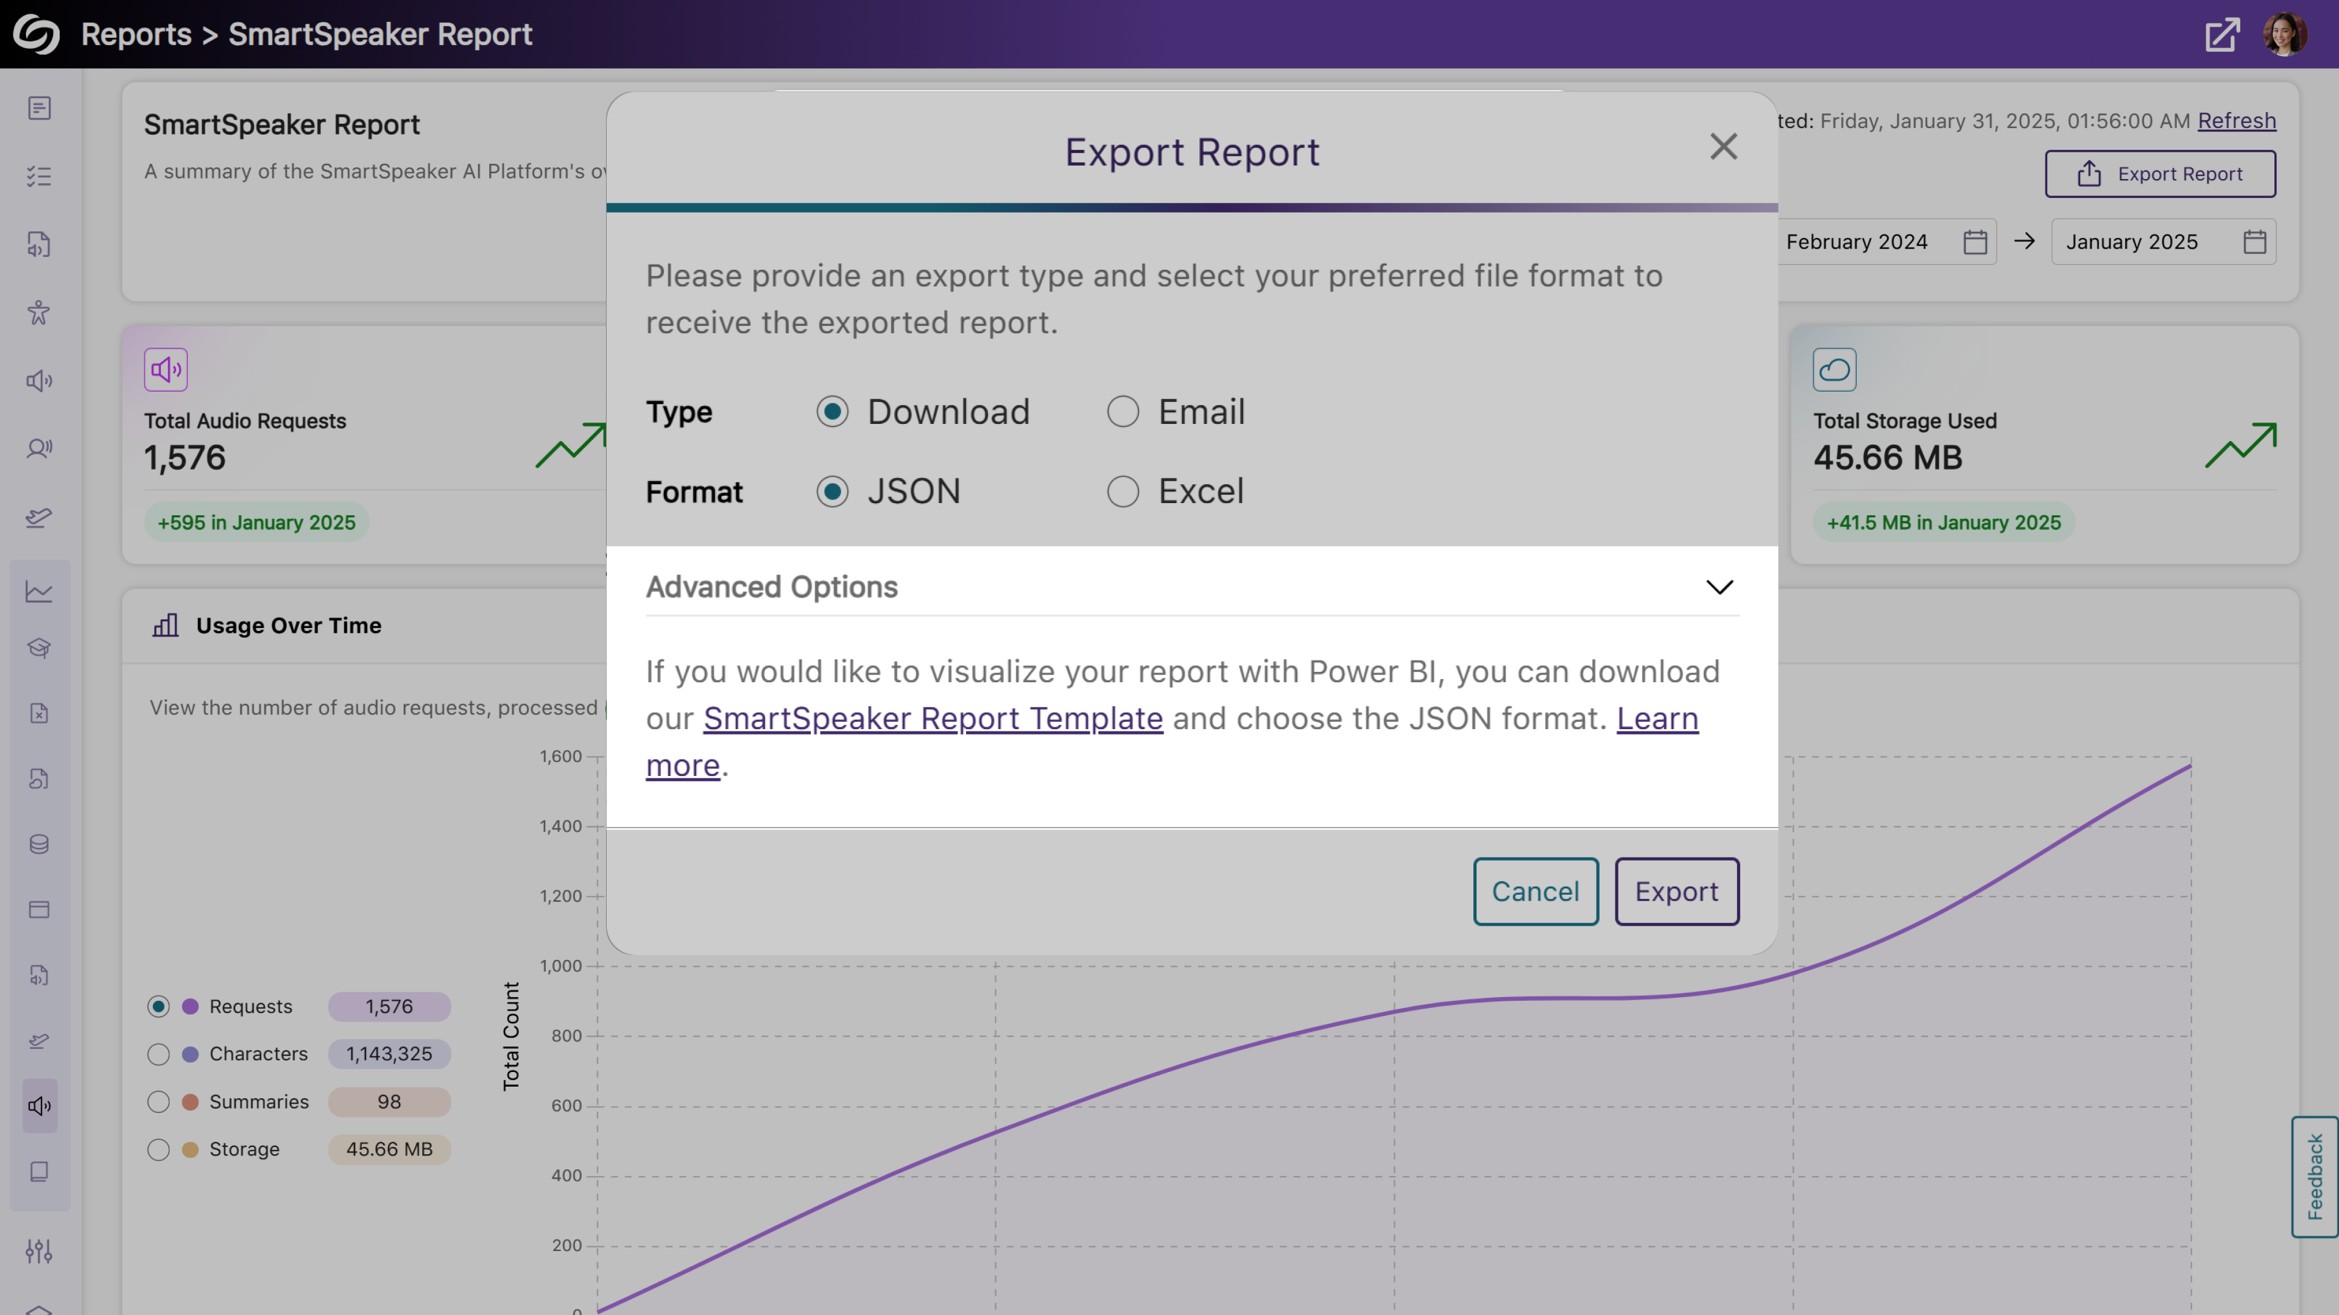Open the user profile avatar

[x=2285, y=35]
